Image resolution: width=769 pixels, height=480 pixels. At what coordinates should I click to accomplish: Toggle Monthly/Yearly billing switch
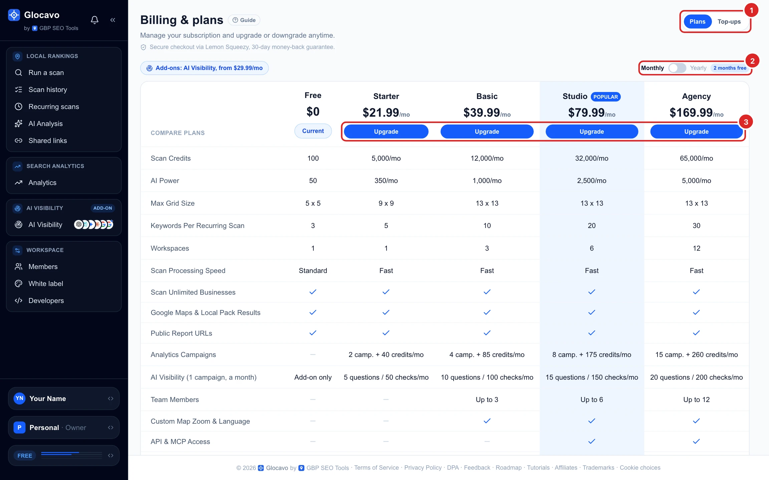(677, 68)
